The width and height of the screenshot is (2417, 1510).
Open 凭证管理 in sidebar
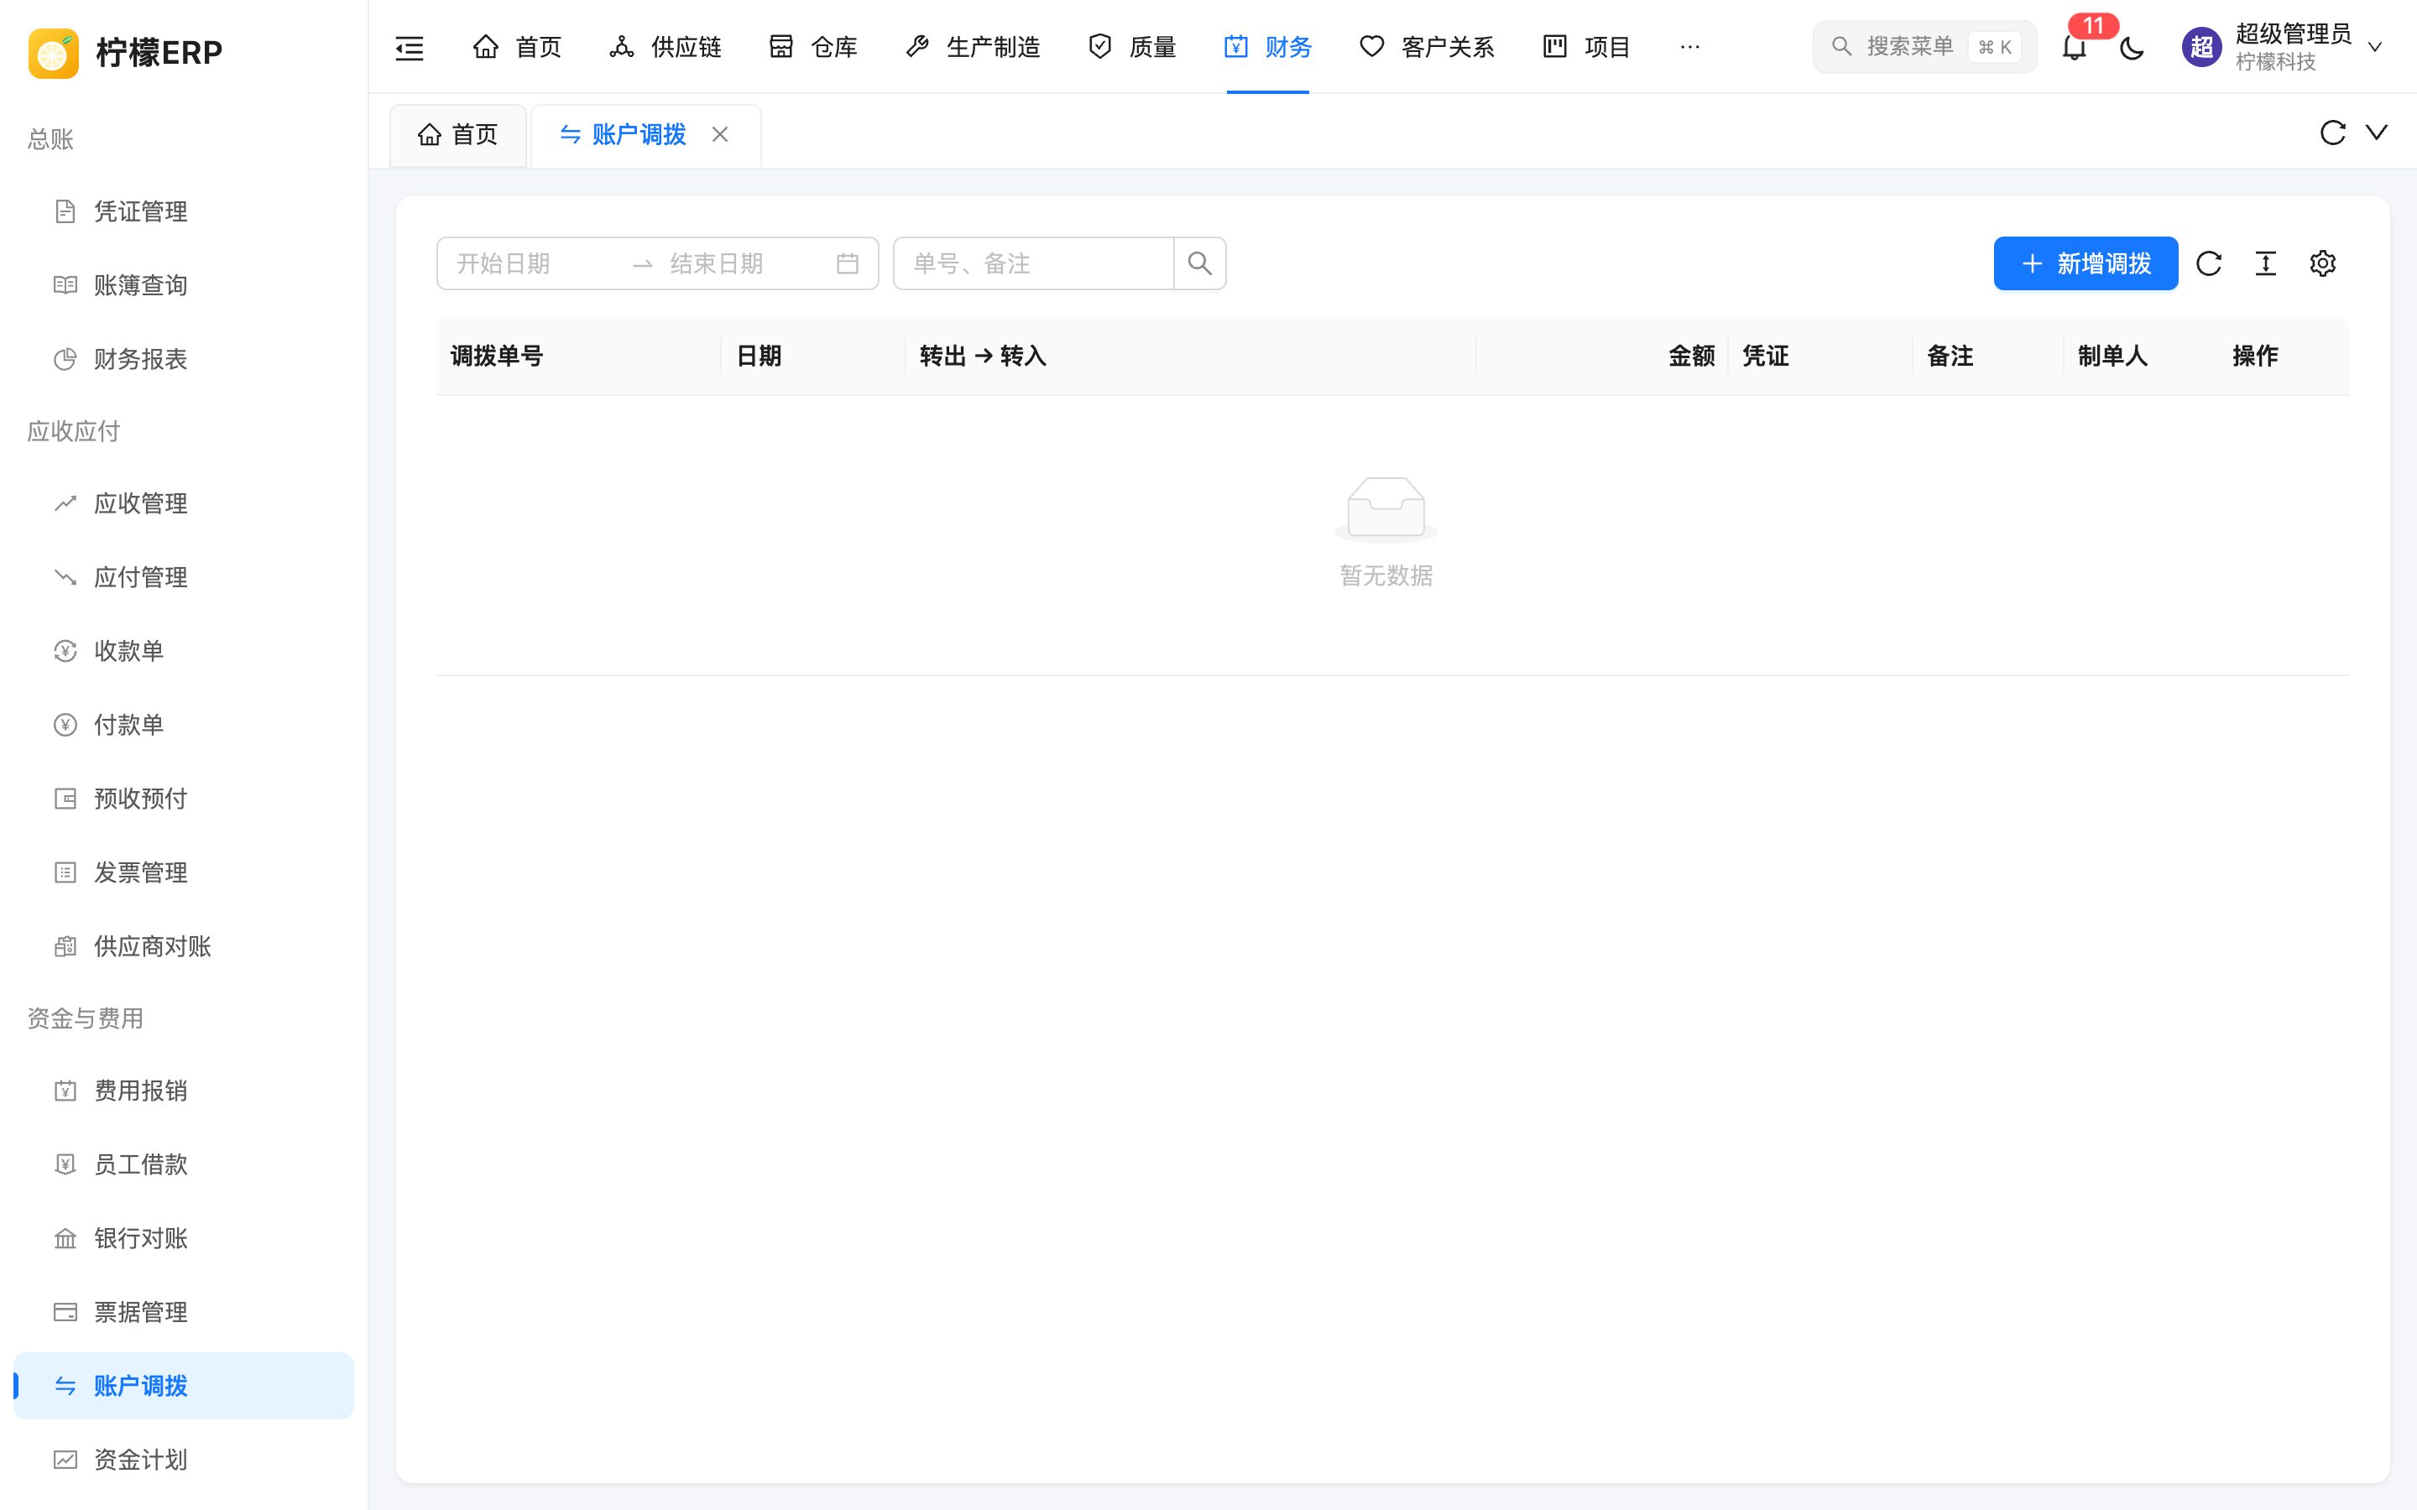[184, 211]
